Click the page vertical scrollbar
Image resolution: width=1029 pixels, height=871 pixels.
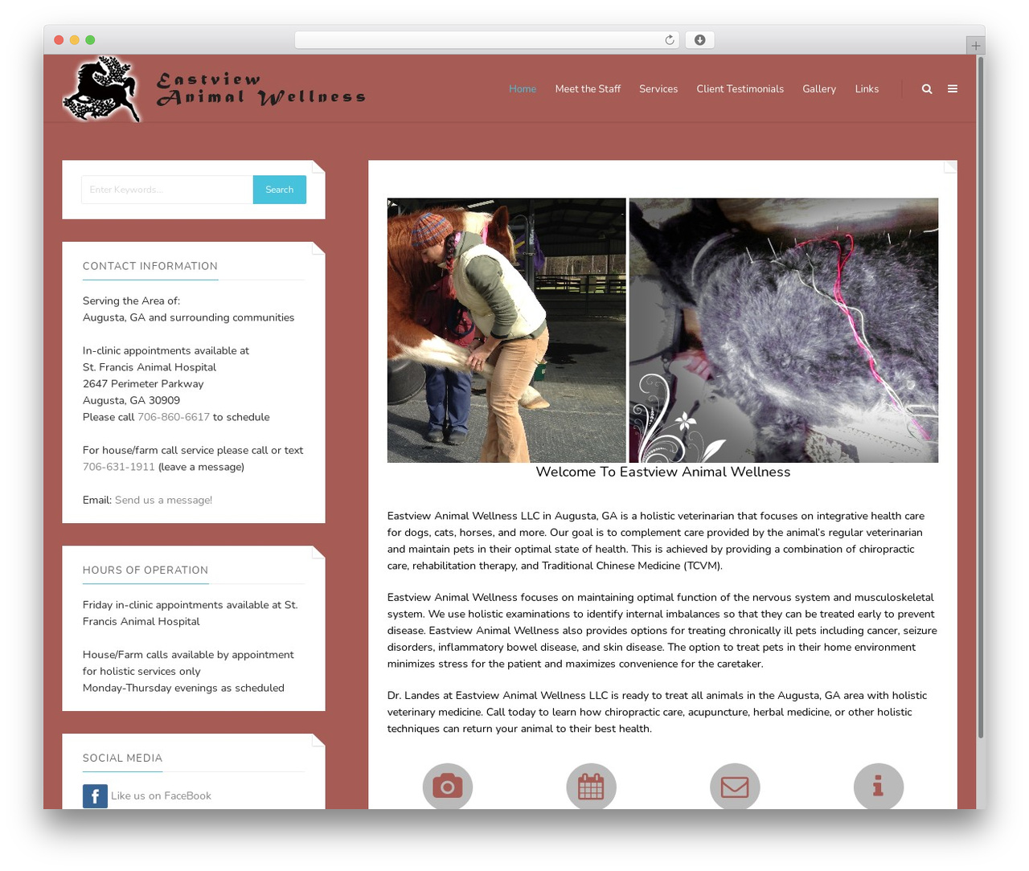(980, 398)
